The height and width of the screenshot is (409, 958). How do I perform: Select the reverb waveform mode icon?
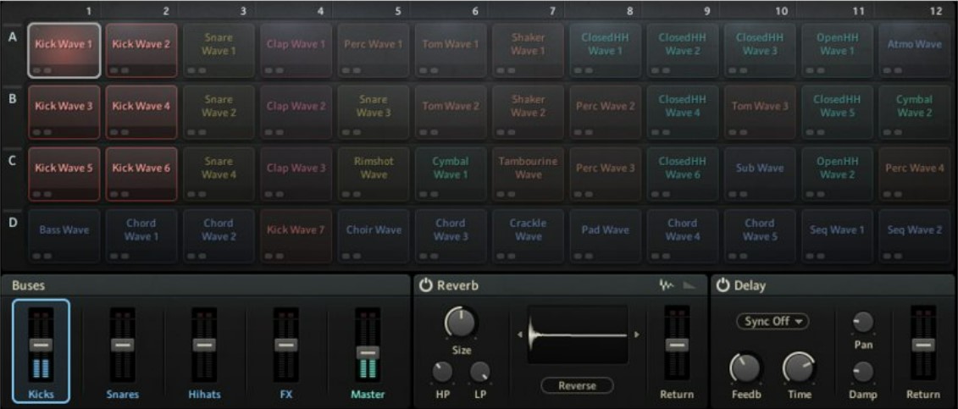[667, 286]
